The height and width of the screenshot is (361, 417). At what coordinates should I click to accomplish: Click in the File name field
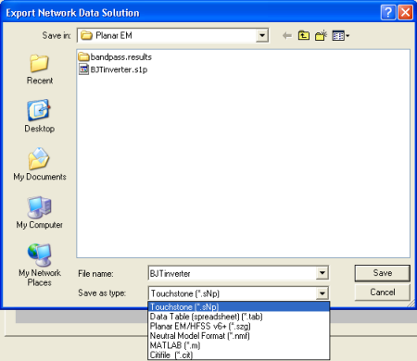[x=233, y=273]
